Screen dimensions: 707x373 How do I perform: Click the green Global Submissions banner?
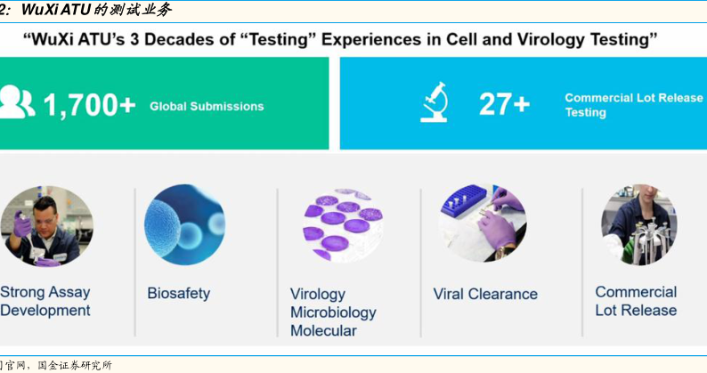[x=164, y=103]
